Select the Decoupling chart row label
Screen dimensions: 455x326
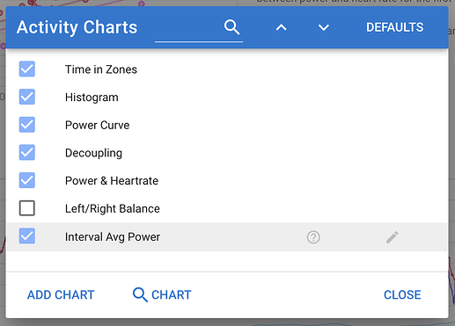[93, 153]
